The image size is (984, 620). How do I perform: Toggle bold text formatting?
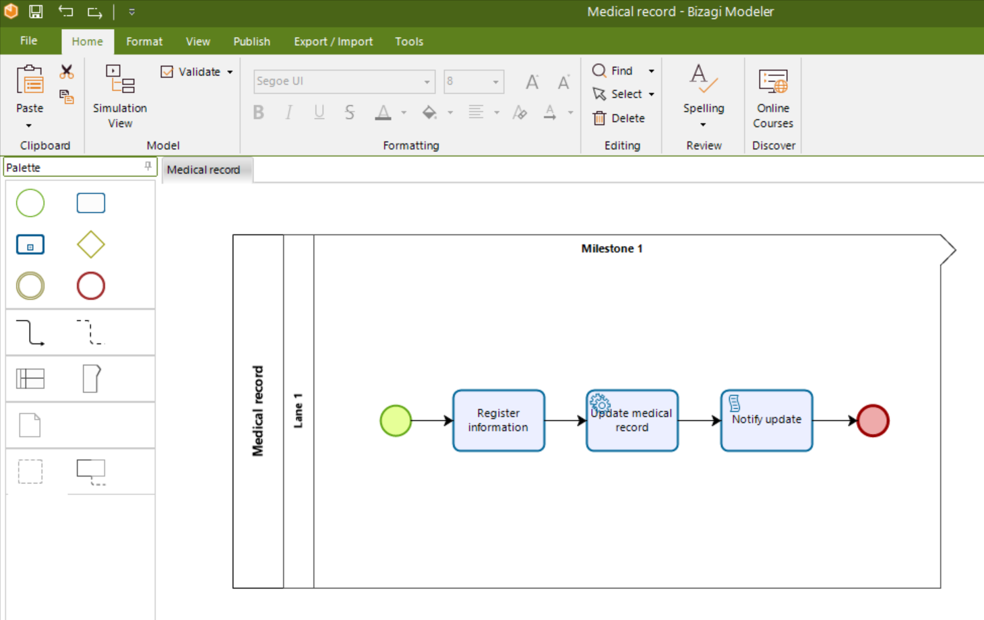(x=258, y=112)
